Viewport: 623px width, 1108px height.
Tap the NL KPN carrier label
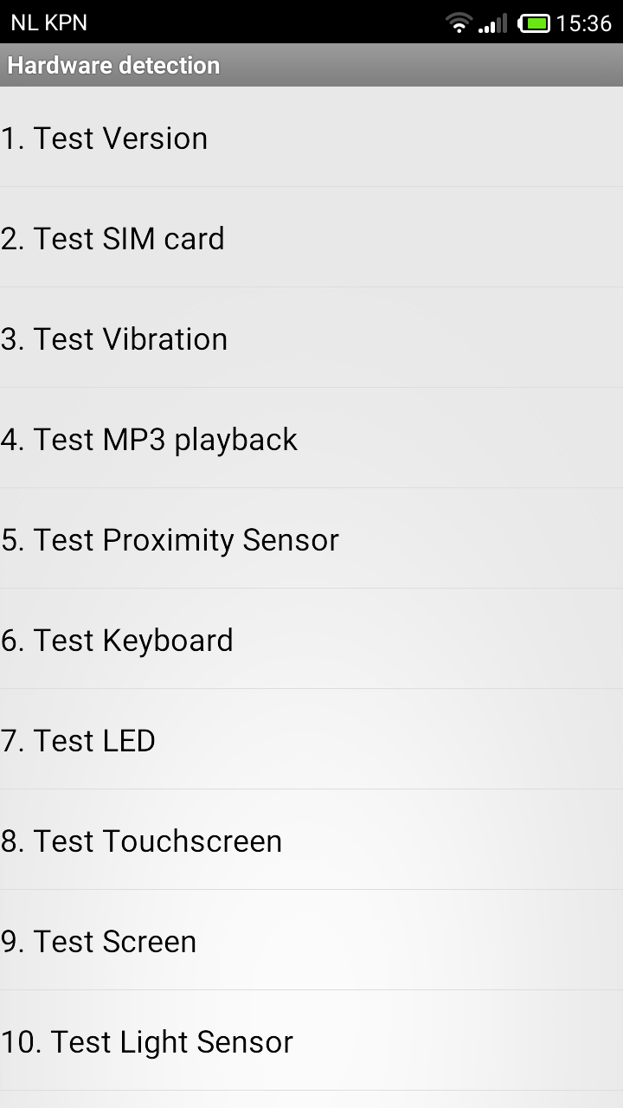[x=49, y=23]
